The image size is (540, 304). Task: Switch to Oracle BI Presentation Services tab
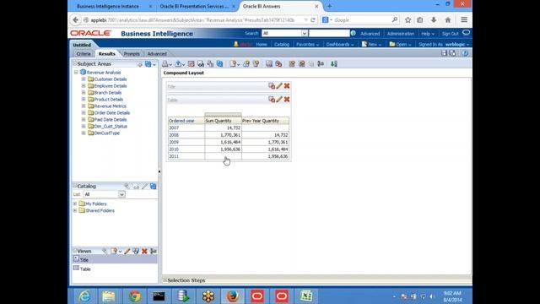194,6
